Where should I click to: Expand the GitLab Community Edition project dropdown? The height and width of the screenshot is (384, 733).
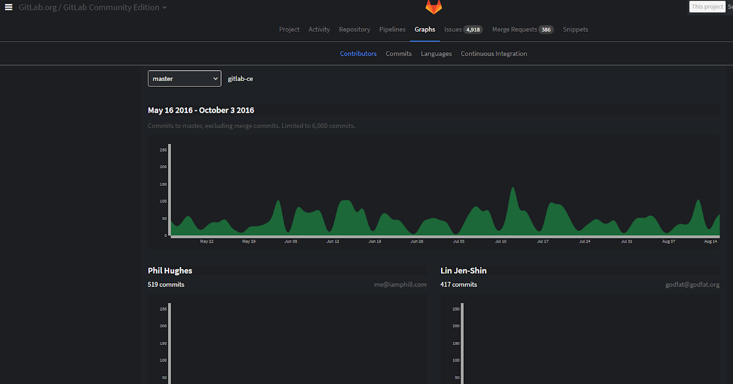tap(165, 7)
